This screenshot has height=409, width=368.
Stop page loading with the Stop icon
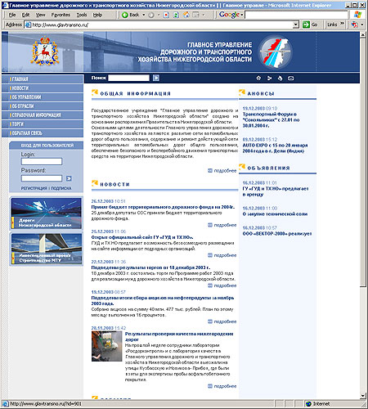(166, 15)
